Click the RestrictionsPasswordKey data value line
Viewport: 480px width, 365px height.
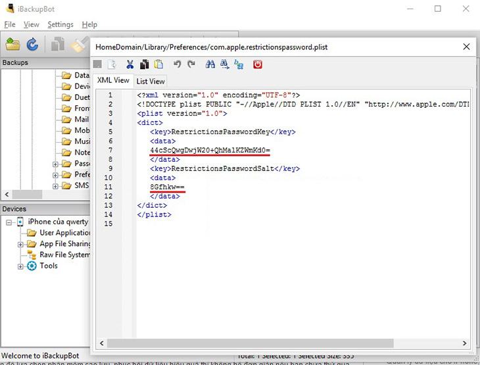(210, 151)
